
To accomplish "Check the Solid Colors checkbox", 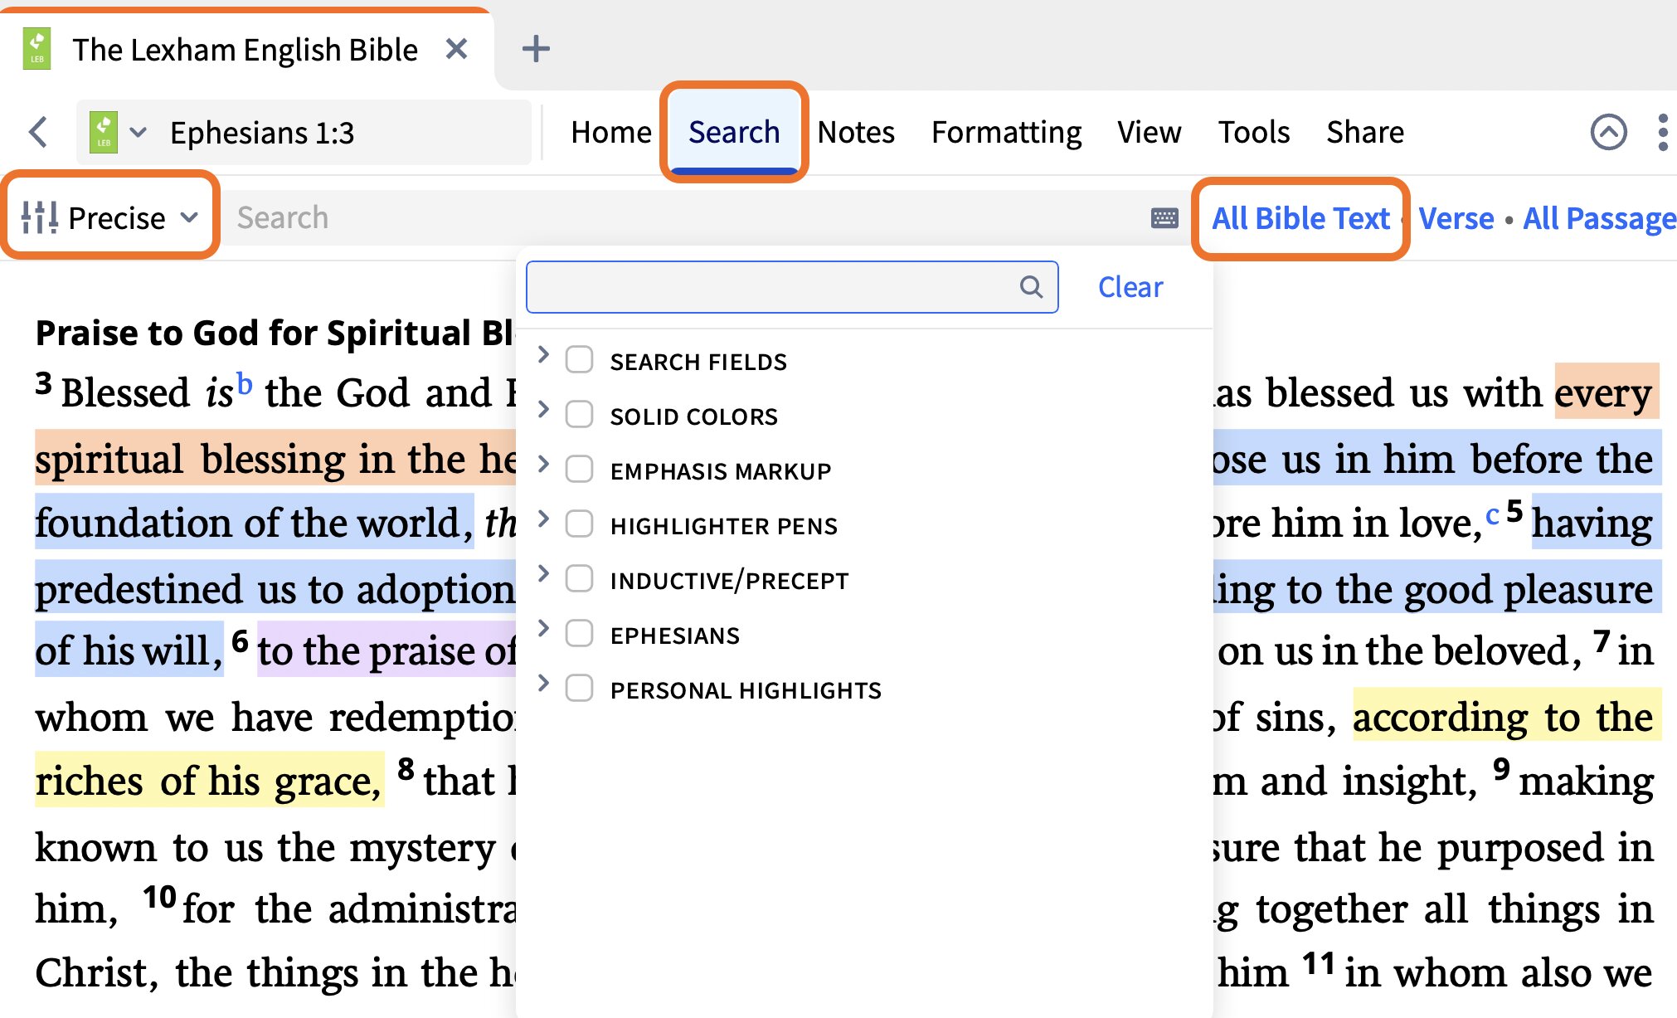I will point(579,415).
